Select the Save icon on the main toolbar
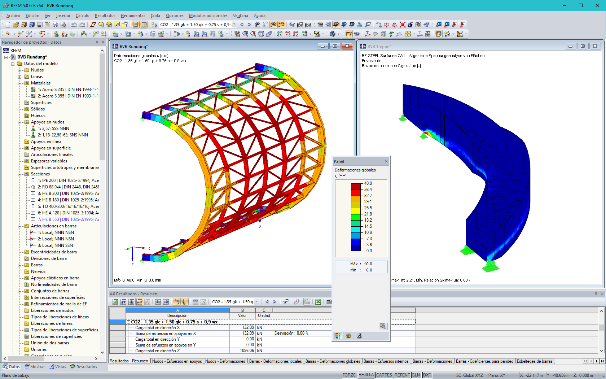 (x=40, y=24)
